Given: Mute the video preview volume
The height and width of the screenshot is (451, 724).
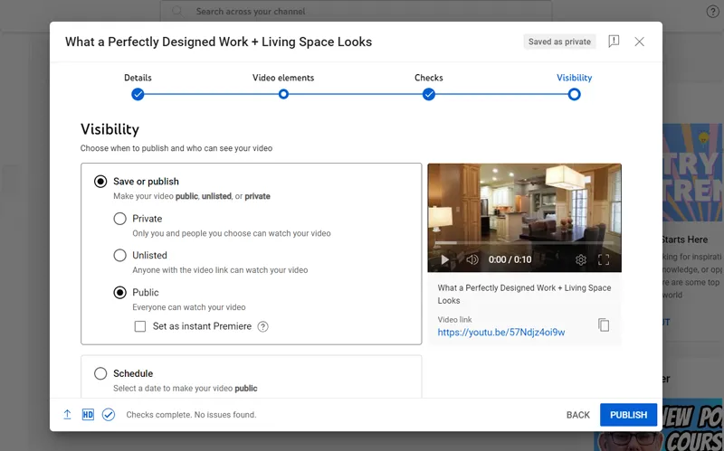Looking at the screenshot, I should [472, 260].
